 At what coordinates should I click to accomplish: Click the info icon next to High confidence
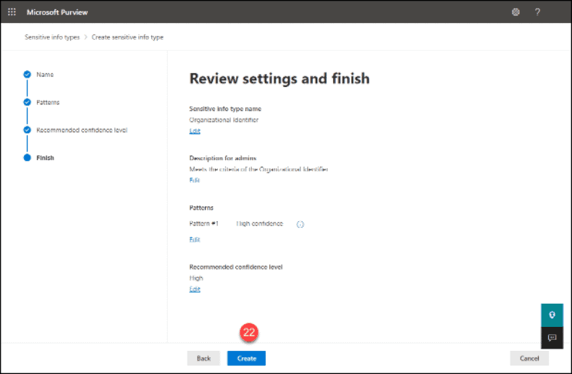point(300,224)
